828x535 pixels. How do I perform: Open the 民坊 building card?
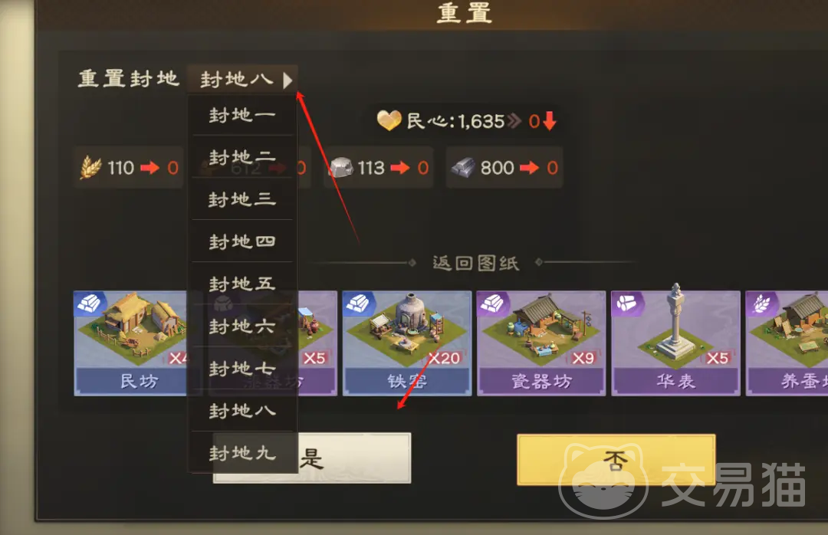pyautogui.click(x=131, y=343)
